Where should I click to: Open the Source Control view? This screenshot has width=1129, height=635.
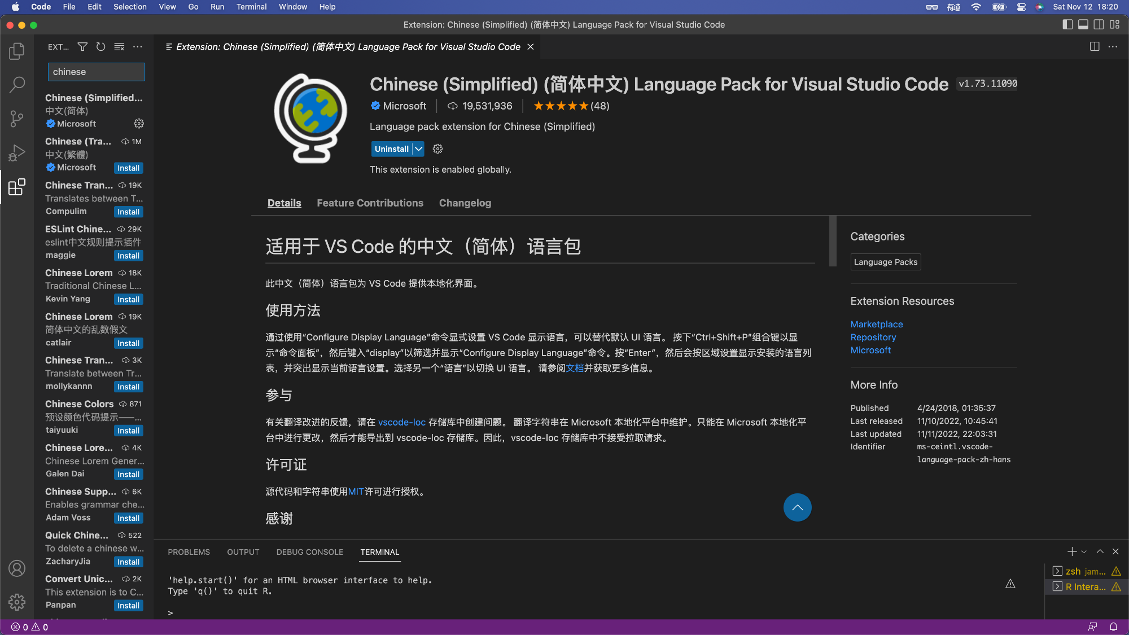tap(17, 119)
